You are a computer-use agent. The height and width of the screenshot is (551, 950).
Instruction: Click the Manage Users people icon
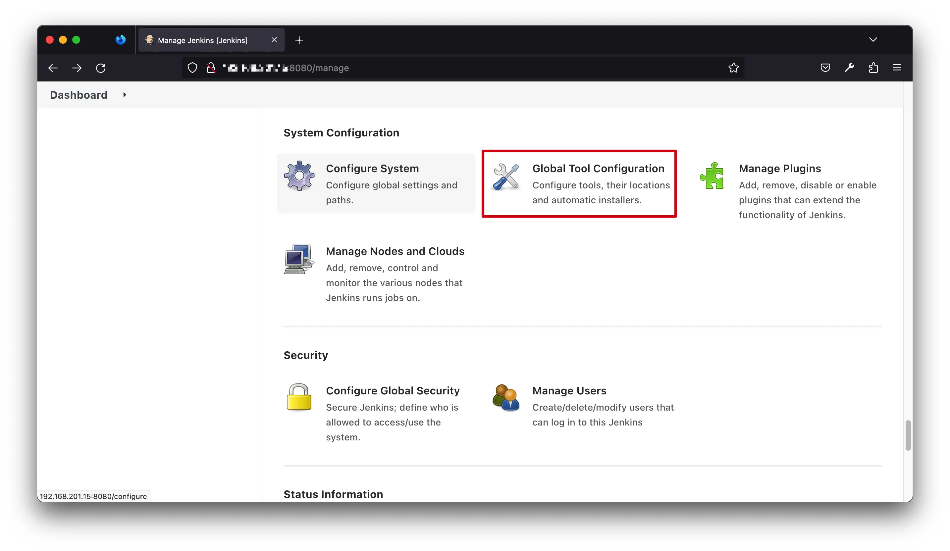(505, 398)
